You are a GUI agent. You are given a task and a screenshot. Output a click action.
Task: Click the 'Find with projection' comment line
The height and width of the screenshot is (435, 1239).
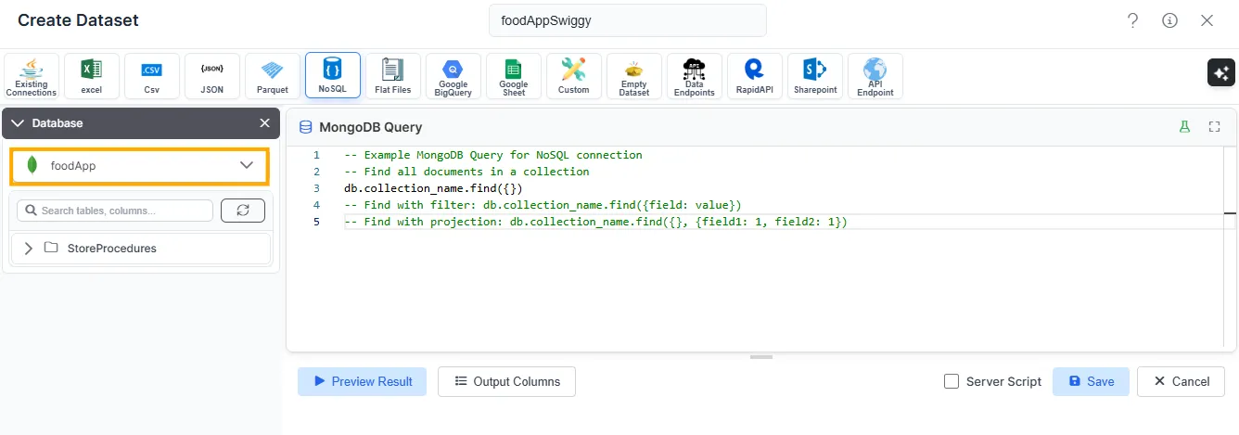[595, 222]
